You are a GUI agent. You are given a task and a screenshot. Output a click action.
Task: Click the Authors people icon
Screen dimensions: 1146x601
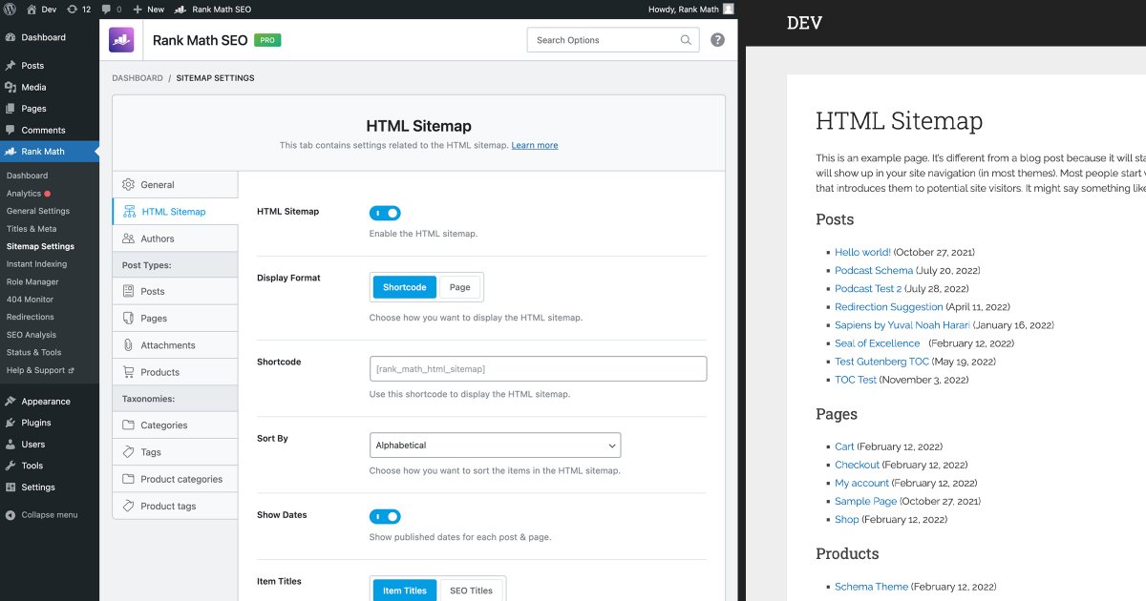pos(128,238)
